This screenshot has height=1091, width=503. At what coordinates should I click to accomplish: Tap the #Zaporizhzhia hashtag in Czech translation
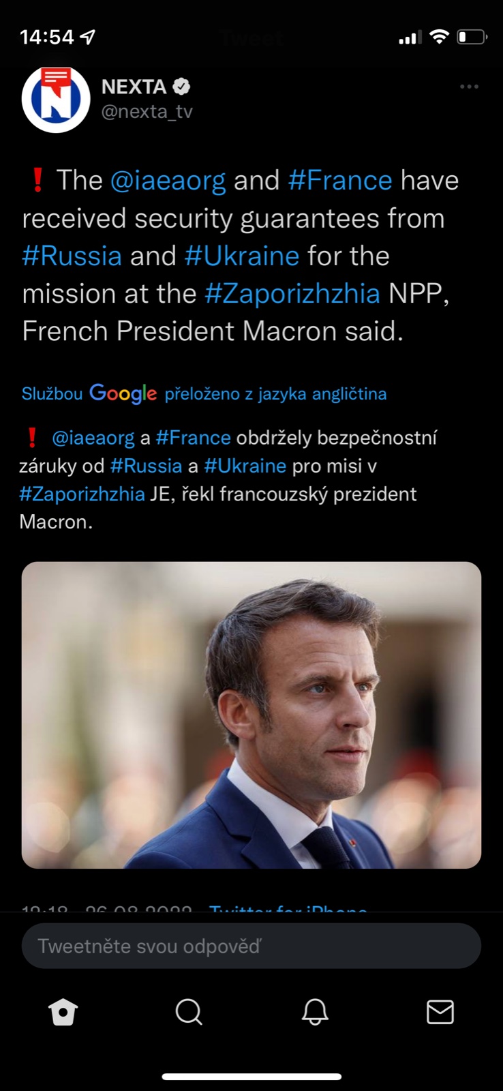pos(82,494)
